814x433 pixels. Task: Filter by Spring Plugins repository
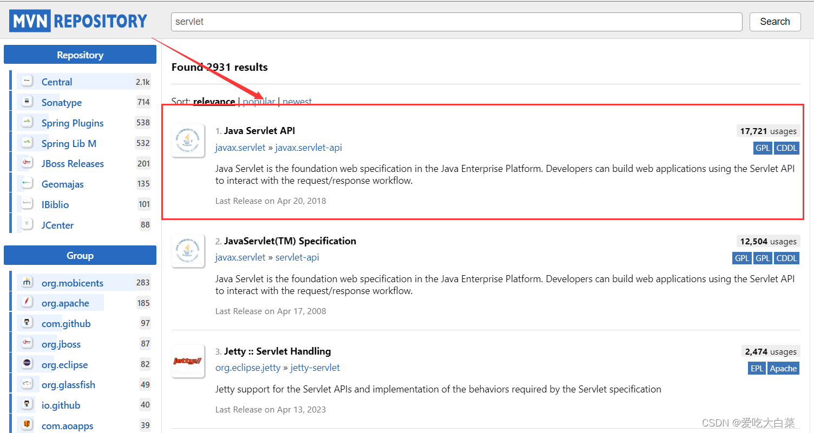73,123
